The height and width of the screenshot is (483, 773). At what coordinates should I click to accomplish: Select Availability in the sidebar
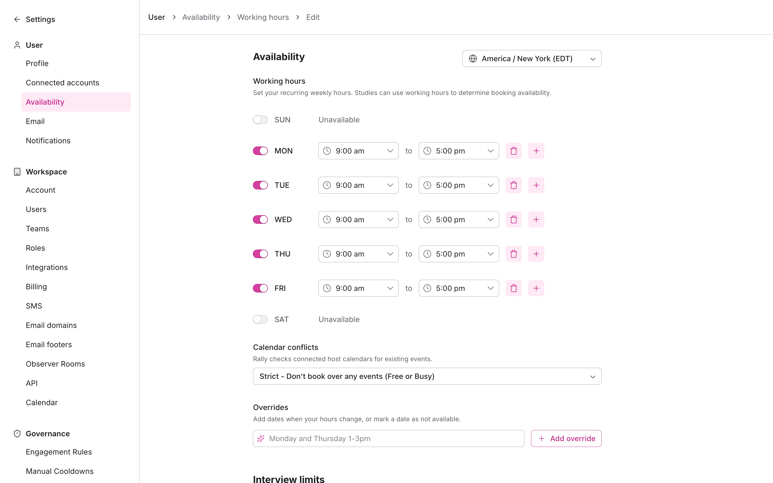(76, 102)
